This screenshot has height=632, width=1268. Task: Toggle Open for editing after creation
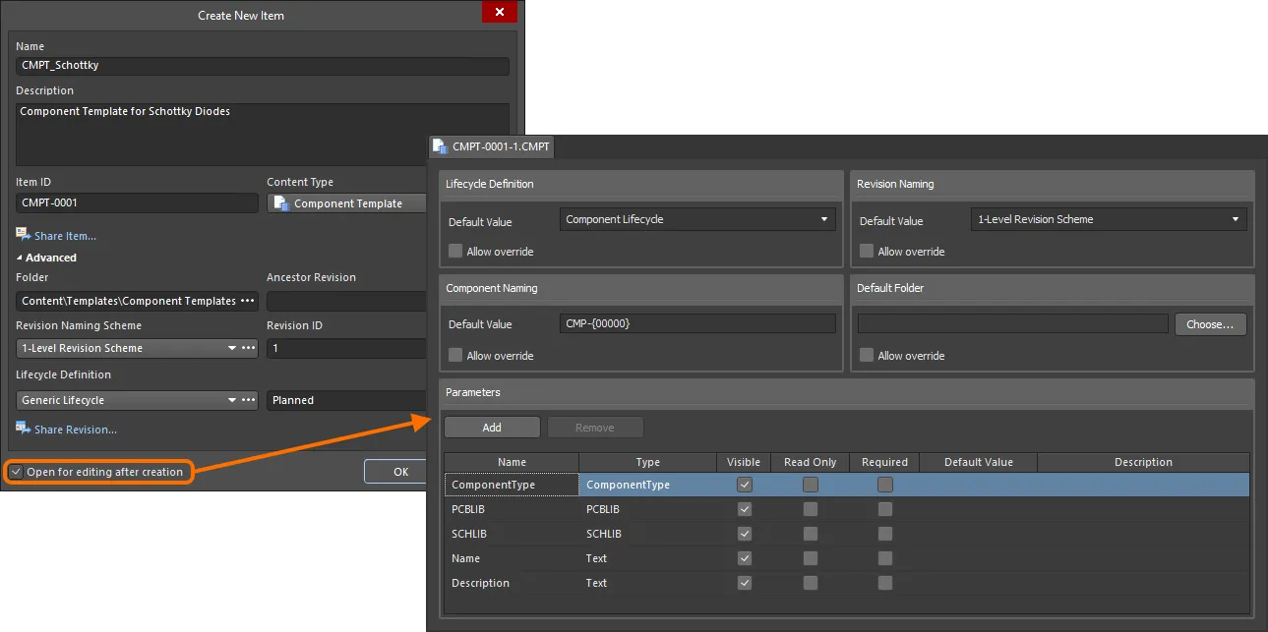tap(16, 472)
